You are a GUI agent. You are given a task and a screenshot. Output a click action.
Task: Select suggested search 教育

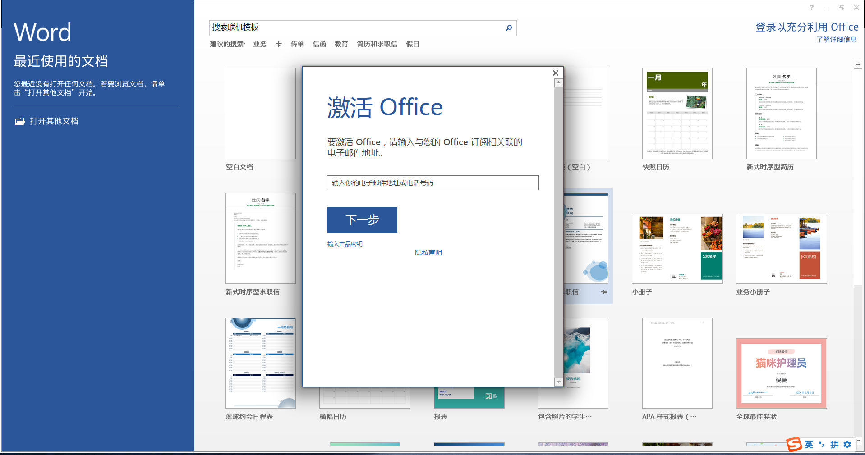341,44
